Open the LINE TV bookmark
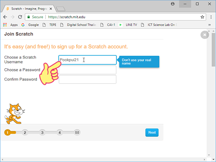This screenshot has height=162, width=216. [x=128, y=25]
